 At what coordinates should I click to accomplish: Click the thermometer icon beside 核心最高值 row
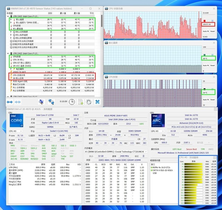pyautogui.click(x=11, y=29)
